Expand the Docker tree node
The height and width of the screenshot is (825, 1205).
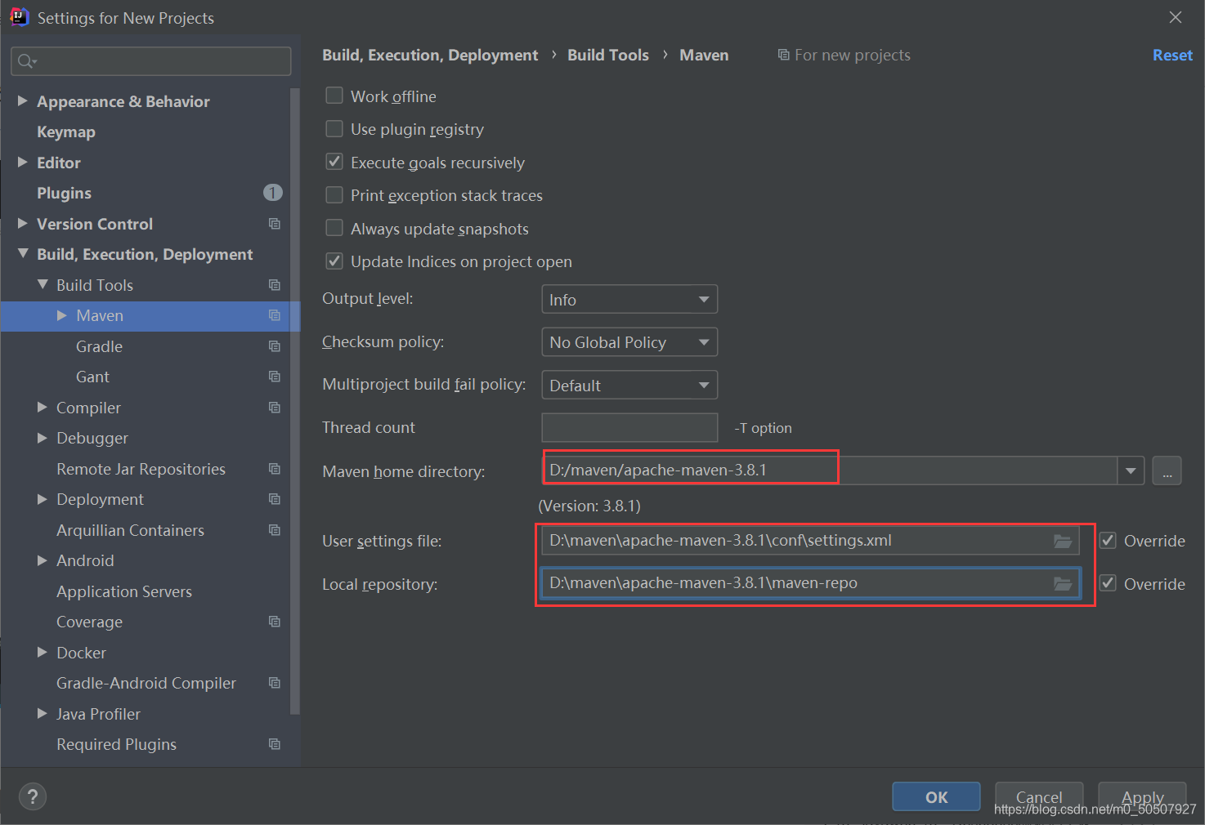point(43,652)
